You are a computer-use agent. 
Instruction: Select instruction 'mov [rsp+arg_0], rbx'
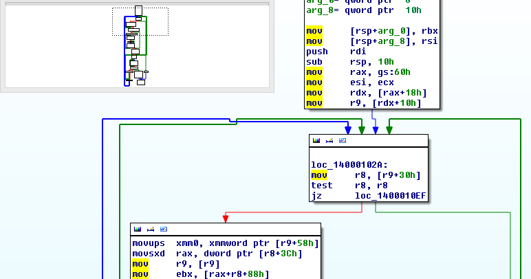pyautogui.click(x=372, y=31)
